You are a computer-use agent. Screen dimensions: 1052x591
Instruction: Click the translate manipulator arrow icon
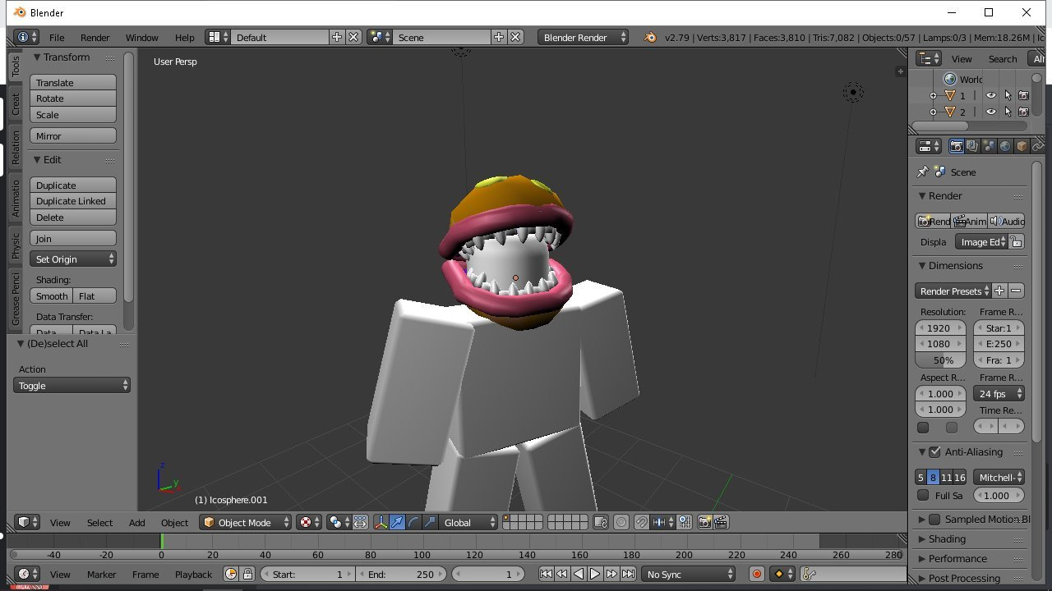point(397,522)
